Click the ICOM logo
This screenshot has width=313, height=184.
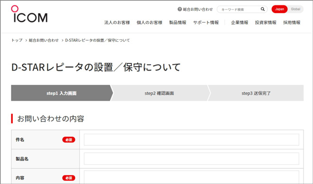29,14
